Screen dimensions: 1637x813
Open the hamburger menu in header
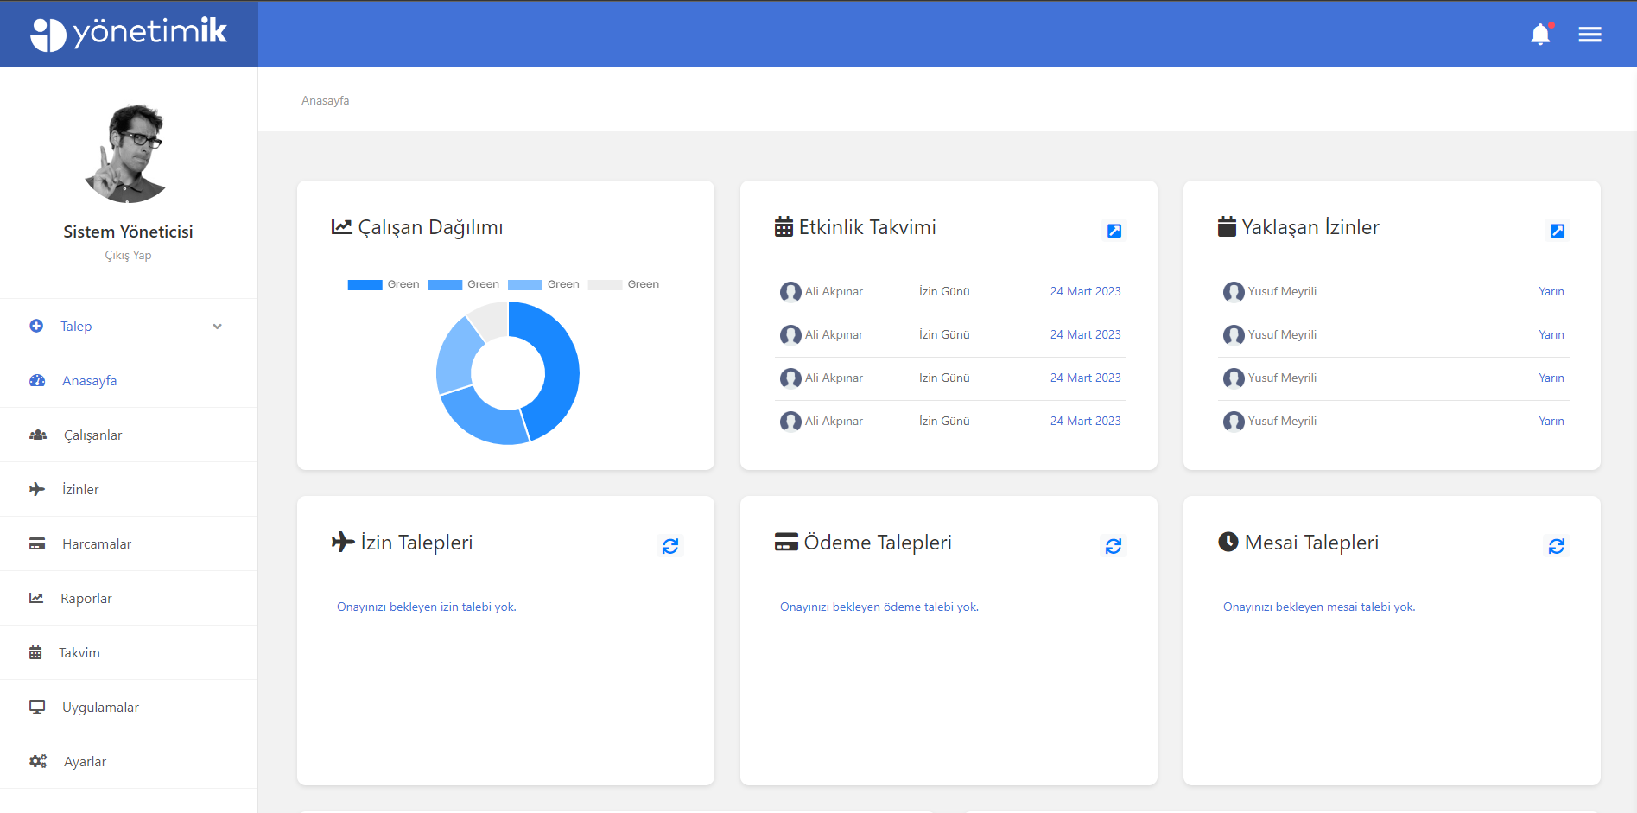[x=1589, y=35]
